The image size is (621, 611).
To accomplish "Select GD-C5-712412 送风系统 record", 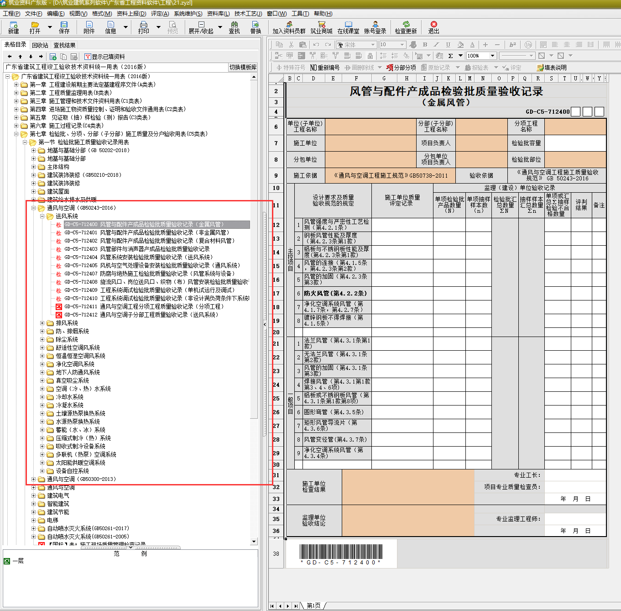I will pyautogui.click(x=141, y=315).
